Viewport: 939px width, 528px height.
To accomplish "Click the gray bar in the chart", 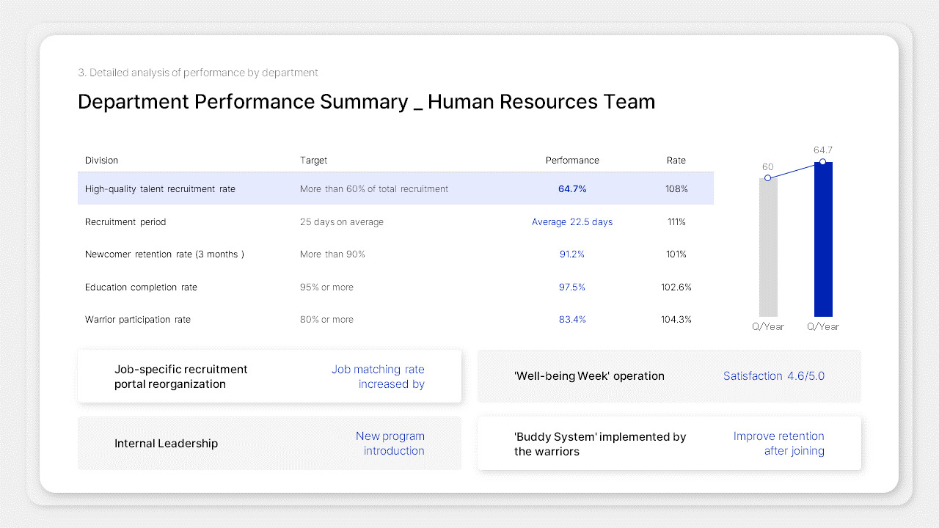I will click(768, 246).
